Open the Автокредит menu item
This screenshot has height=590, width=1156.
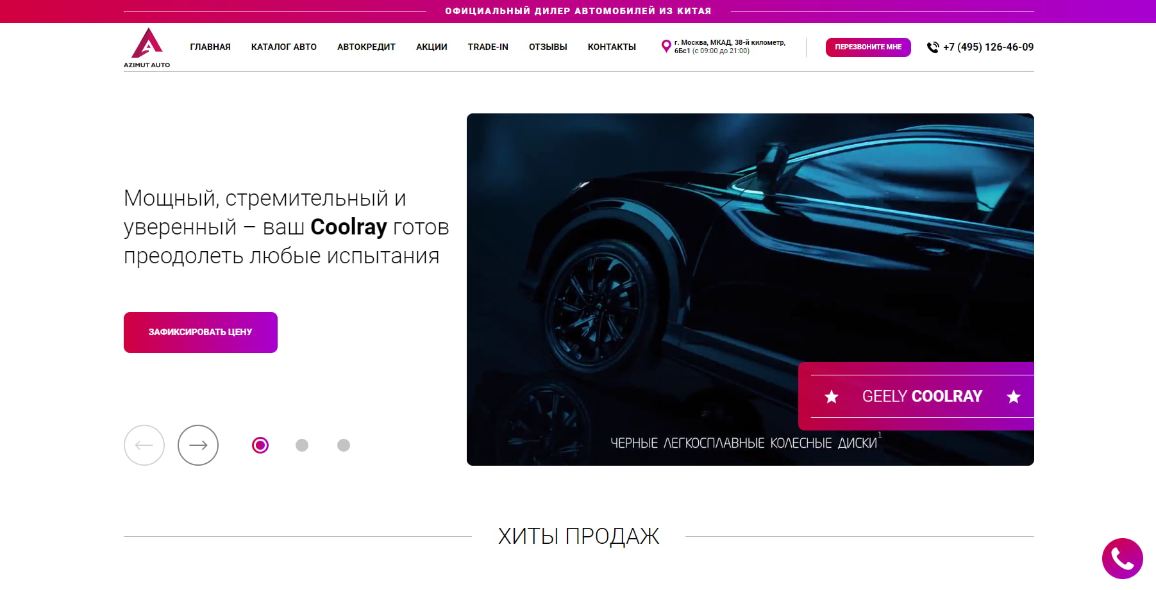coord(366,47)
